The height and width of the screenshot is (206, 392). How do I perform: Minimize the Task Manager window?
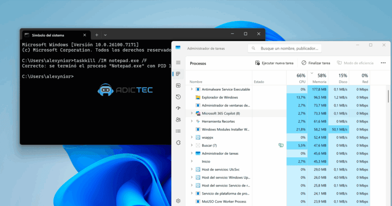point(358,45)
